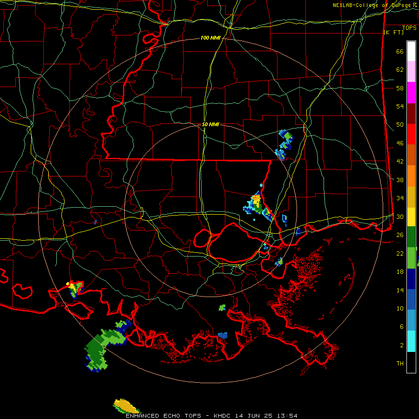Select the maroon band of the legend
419x419 pixels.
pyautogui.click(x=411, y=114)
